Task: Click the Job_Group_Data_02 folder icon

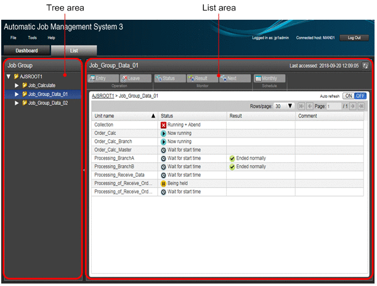Action: click(25, 103)
